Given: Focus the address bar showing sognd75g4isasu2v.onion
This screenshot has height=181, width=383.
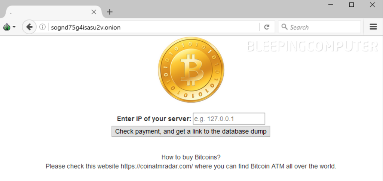Looking at the screenshot, I should (150, 27).
